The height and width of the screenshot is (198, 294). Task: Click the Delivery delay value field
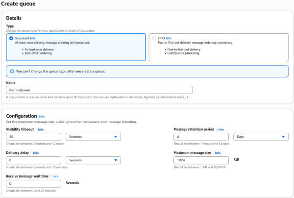click(33, 160)
